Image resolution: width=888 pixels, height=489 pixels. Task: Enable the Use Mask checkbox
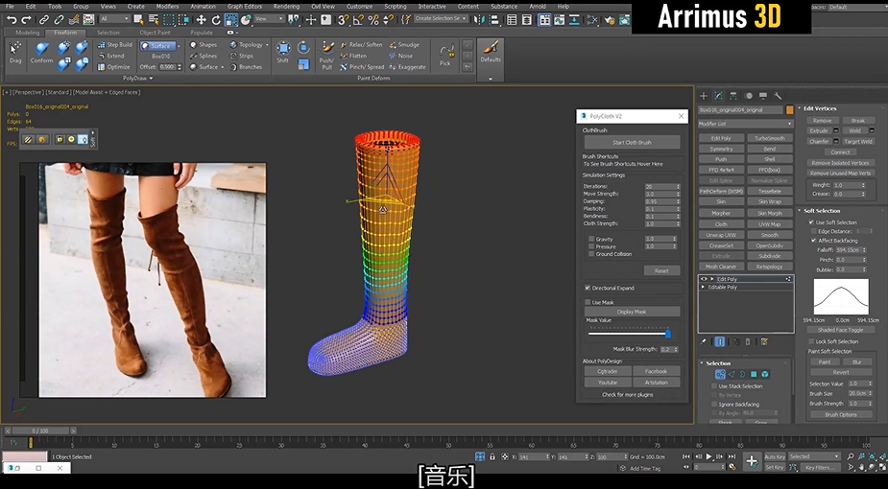[x=588, y=302]
